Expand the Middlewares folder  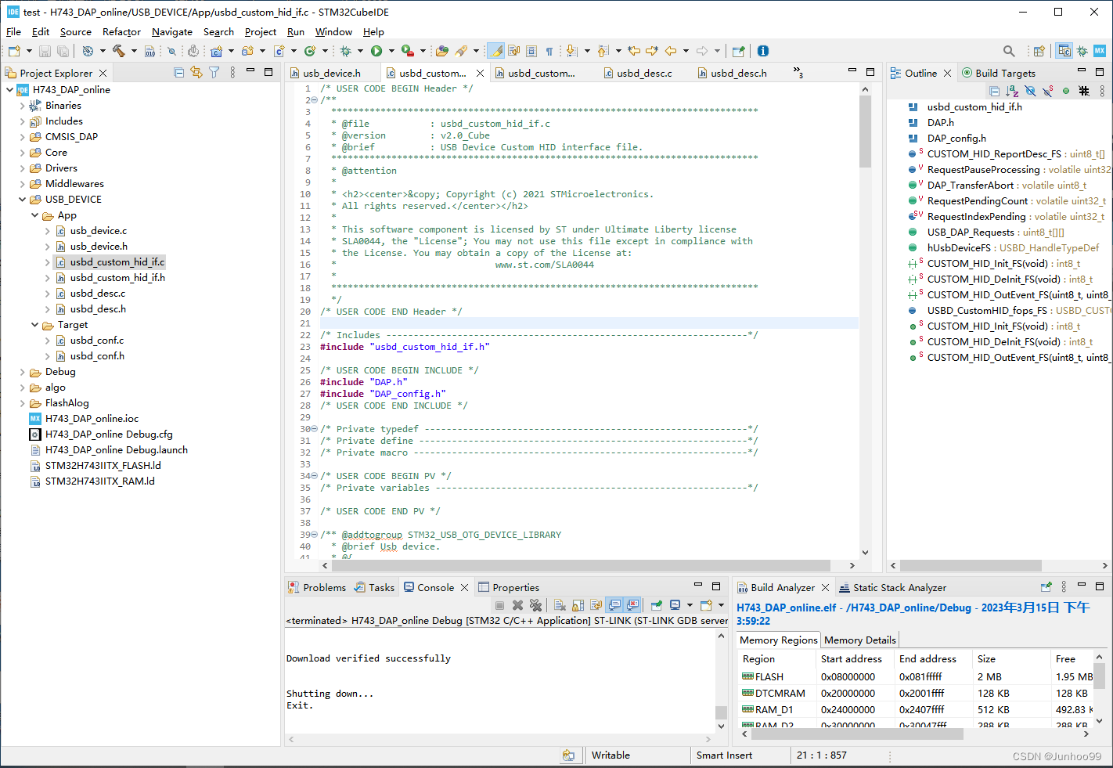click(x=22, y=184)
